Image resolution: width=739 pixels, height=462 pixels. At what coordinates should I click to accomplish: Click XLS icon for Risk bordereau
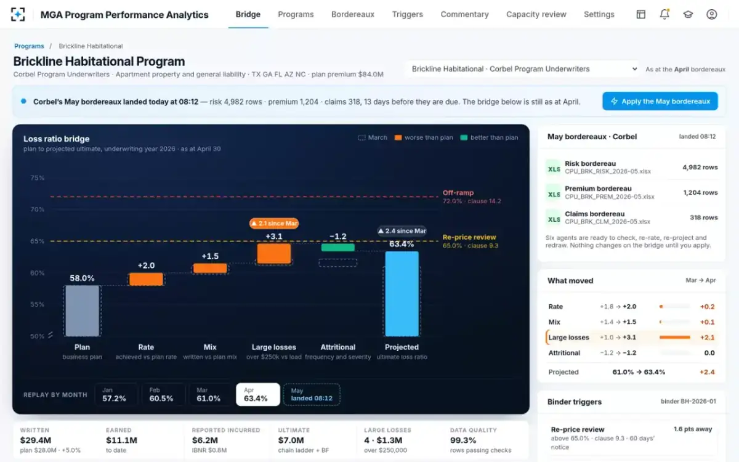pyautogui.click(x=554, y=168)
